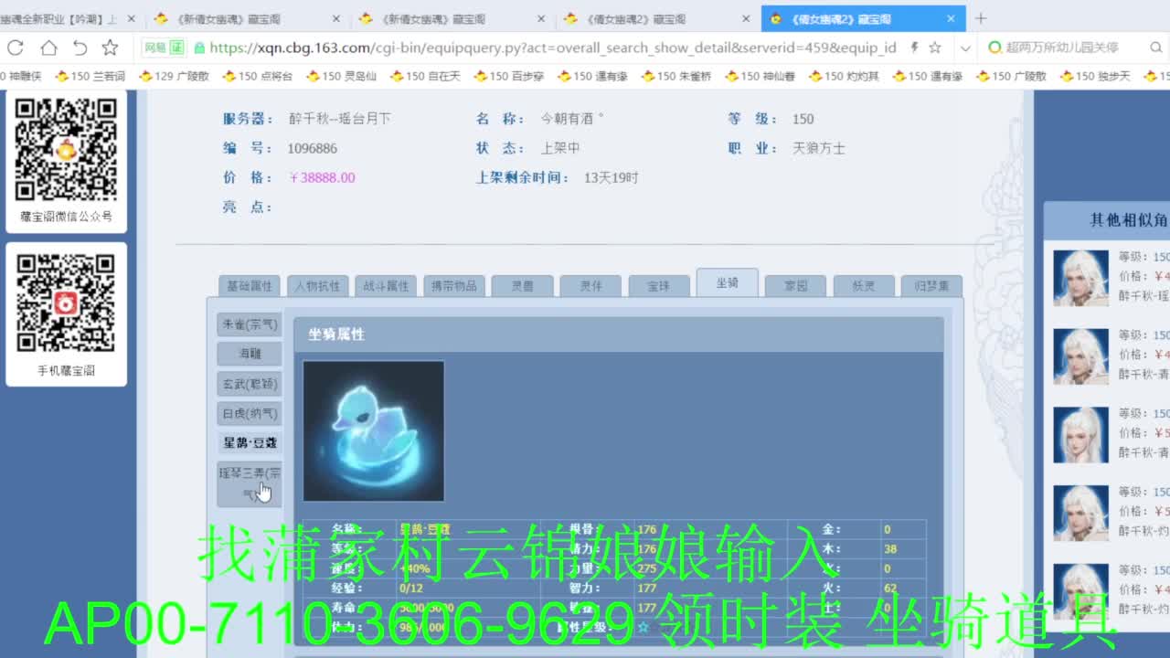1170x658 pixels.
Task: Click the class value 天狼方士
Action: click(x=819, y=148)
